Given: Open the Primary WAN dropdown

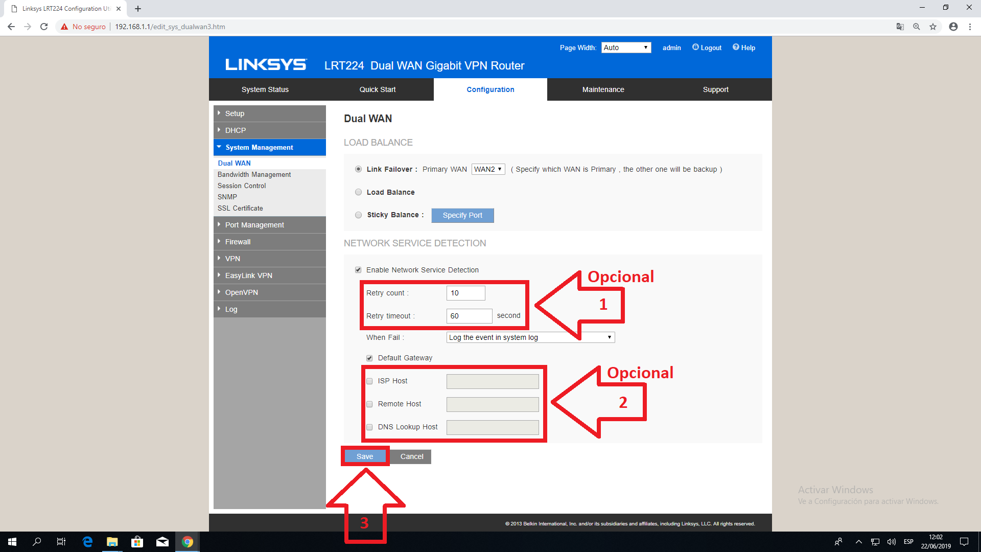Looking at the screenshot, I should point(488,169).
